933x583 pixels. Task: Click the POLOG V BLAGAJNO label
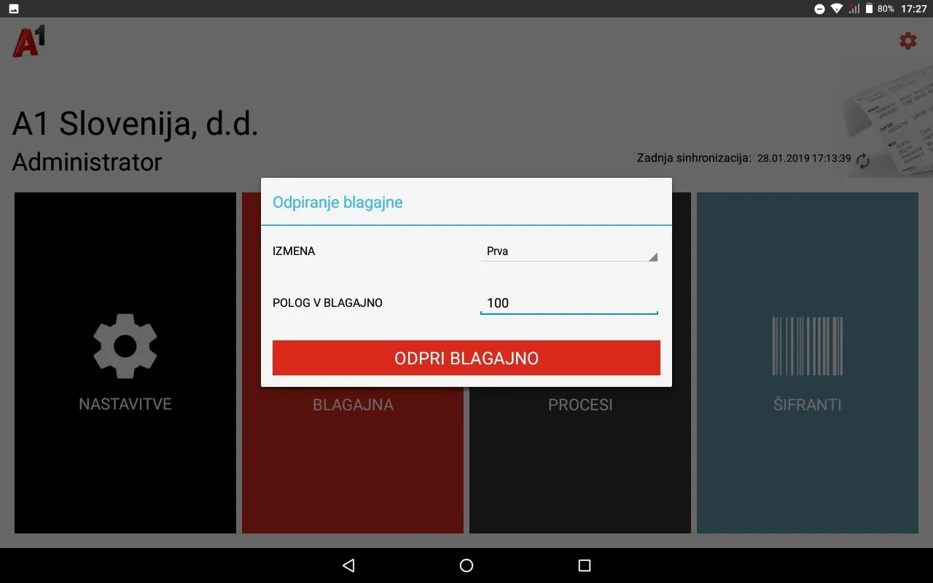tap(327, 303)
